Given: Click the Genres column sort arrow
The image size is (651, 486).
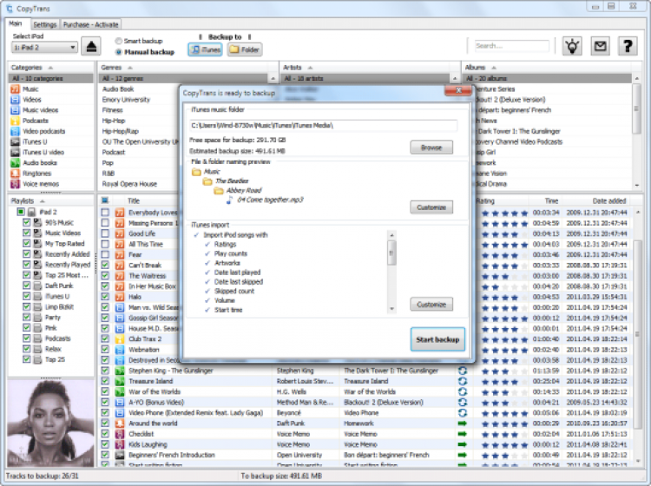Looking at the screenshot, I should [x=130, y=68].
